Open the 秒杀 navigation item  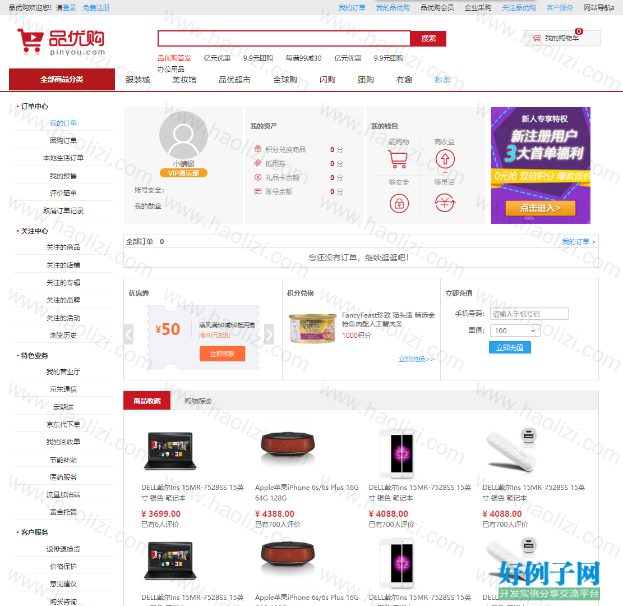click(x=442, y=80)
